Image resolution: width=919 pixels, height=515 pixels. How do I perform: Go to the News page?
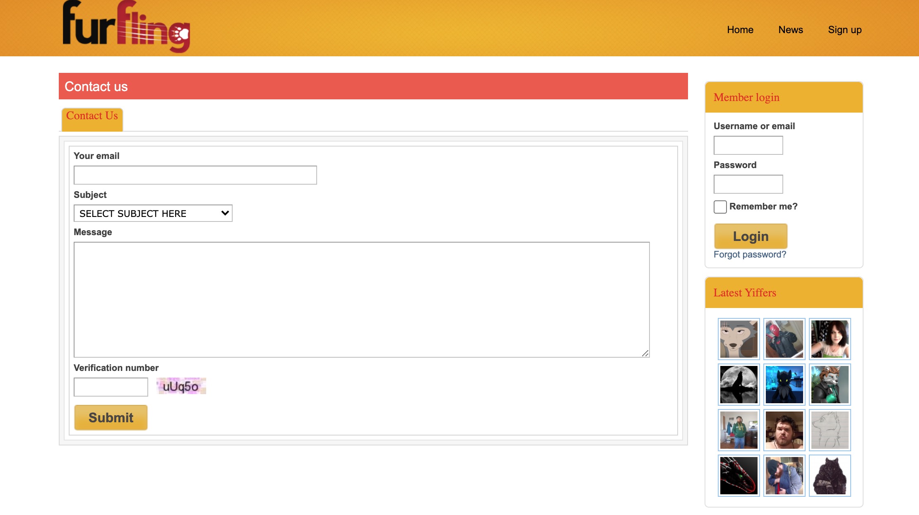click(791, 30)
